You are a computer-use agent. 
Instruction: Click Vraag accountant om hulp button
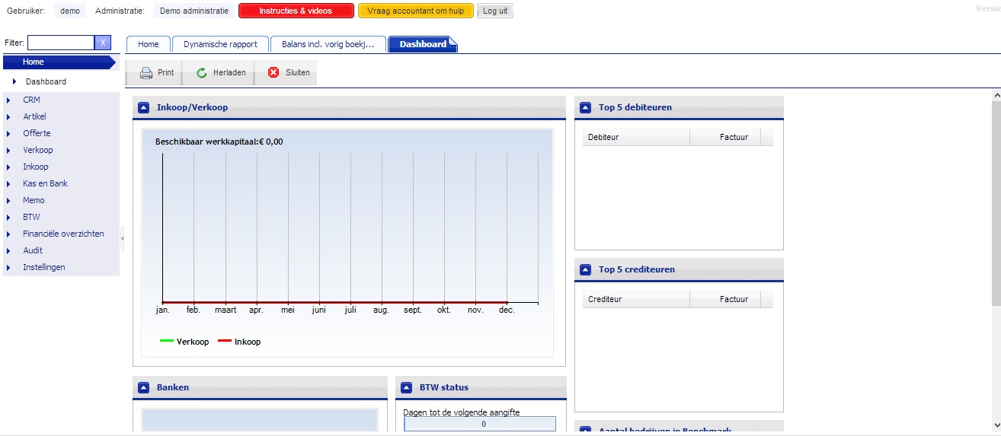pos(415,11)
